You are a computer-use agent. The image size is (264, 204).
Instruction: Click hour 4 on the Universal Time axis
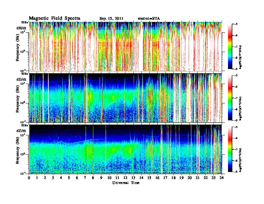point(61,178)
